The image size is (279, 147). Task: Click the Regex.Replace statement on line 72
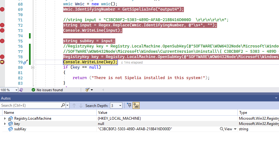(x=140, y=25)
